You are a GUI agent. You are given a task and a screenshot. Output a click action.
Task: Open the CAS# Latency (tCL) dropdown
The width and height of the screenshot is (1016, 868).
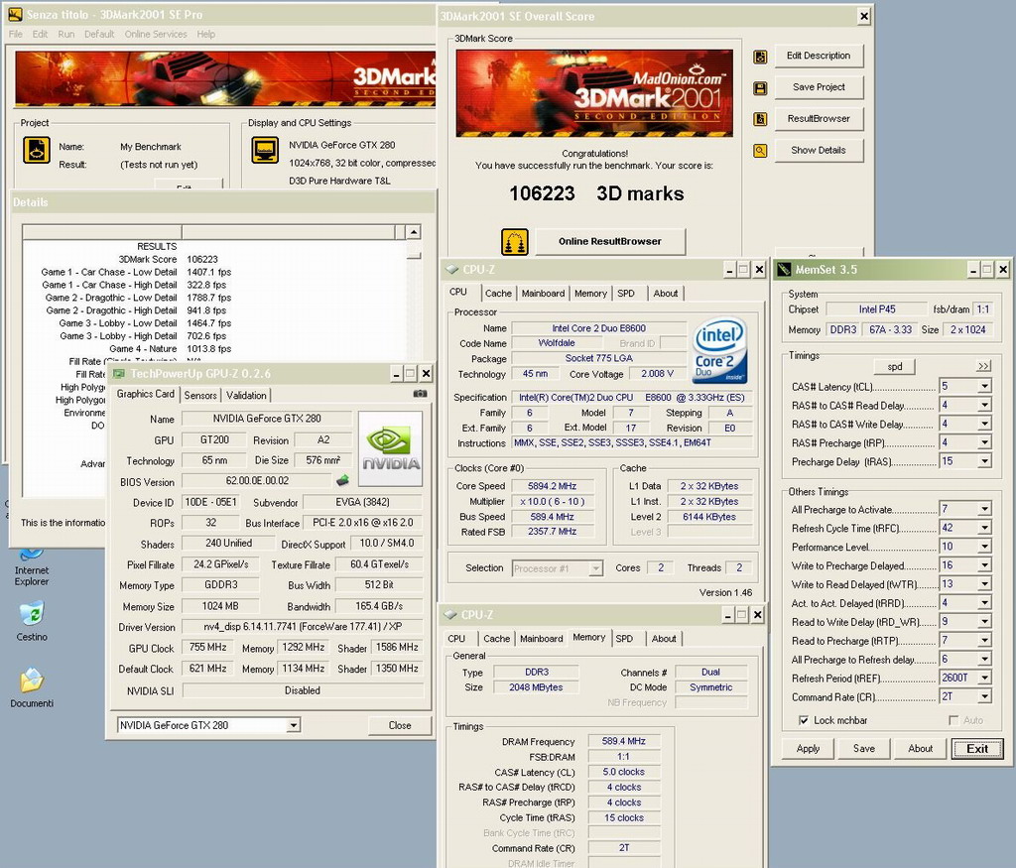984,387
